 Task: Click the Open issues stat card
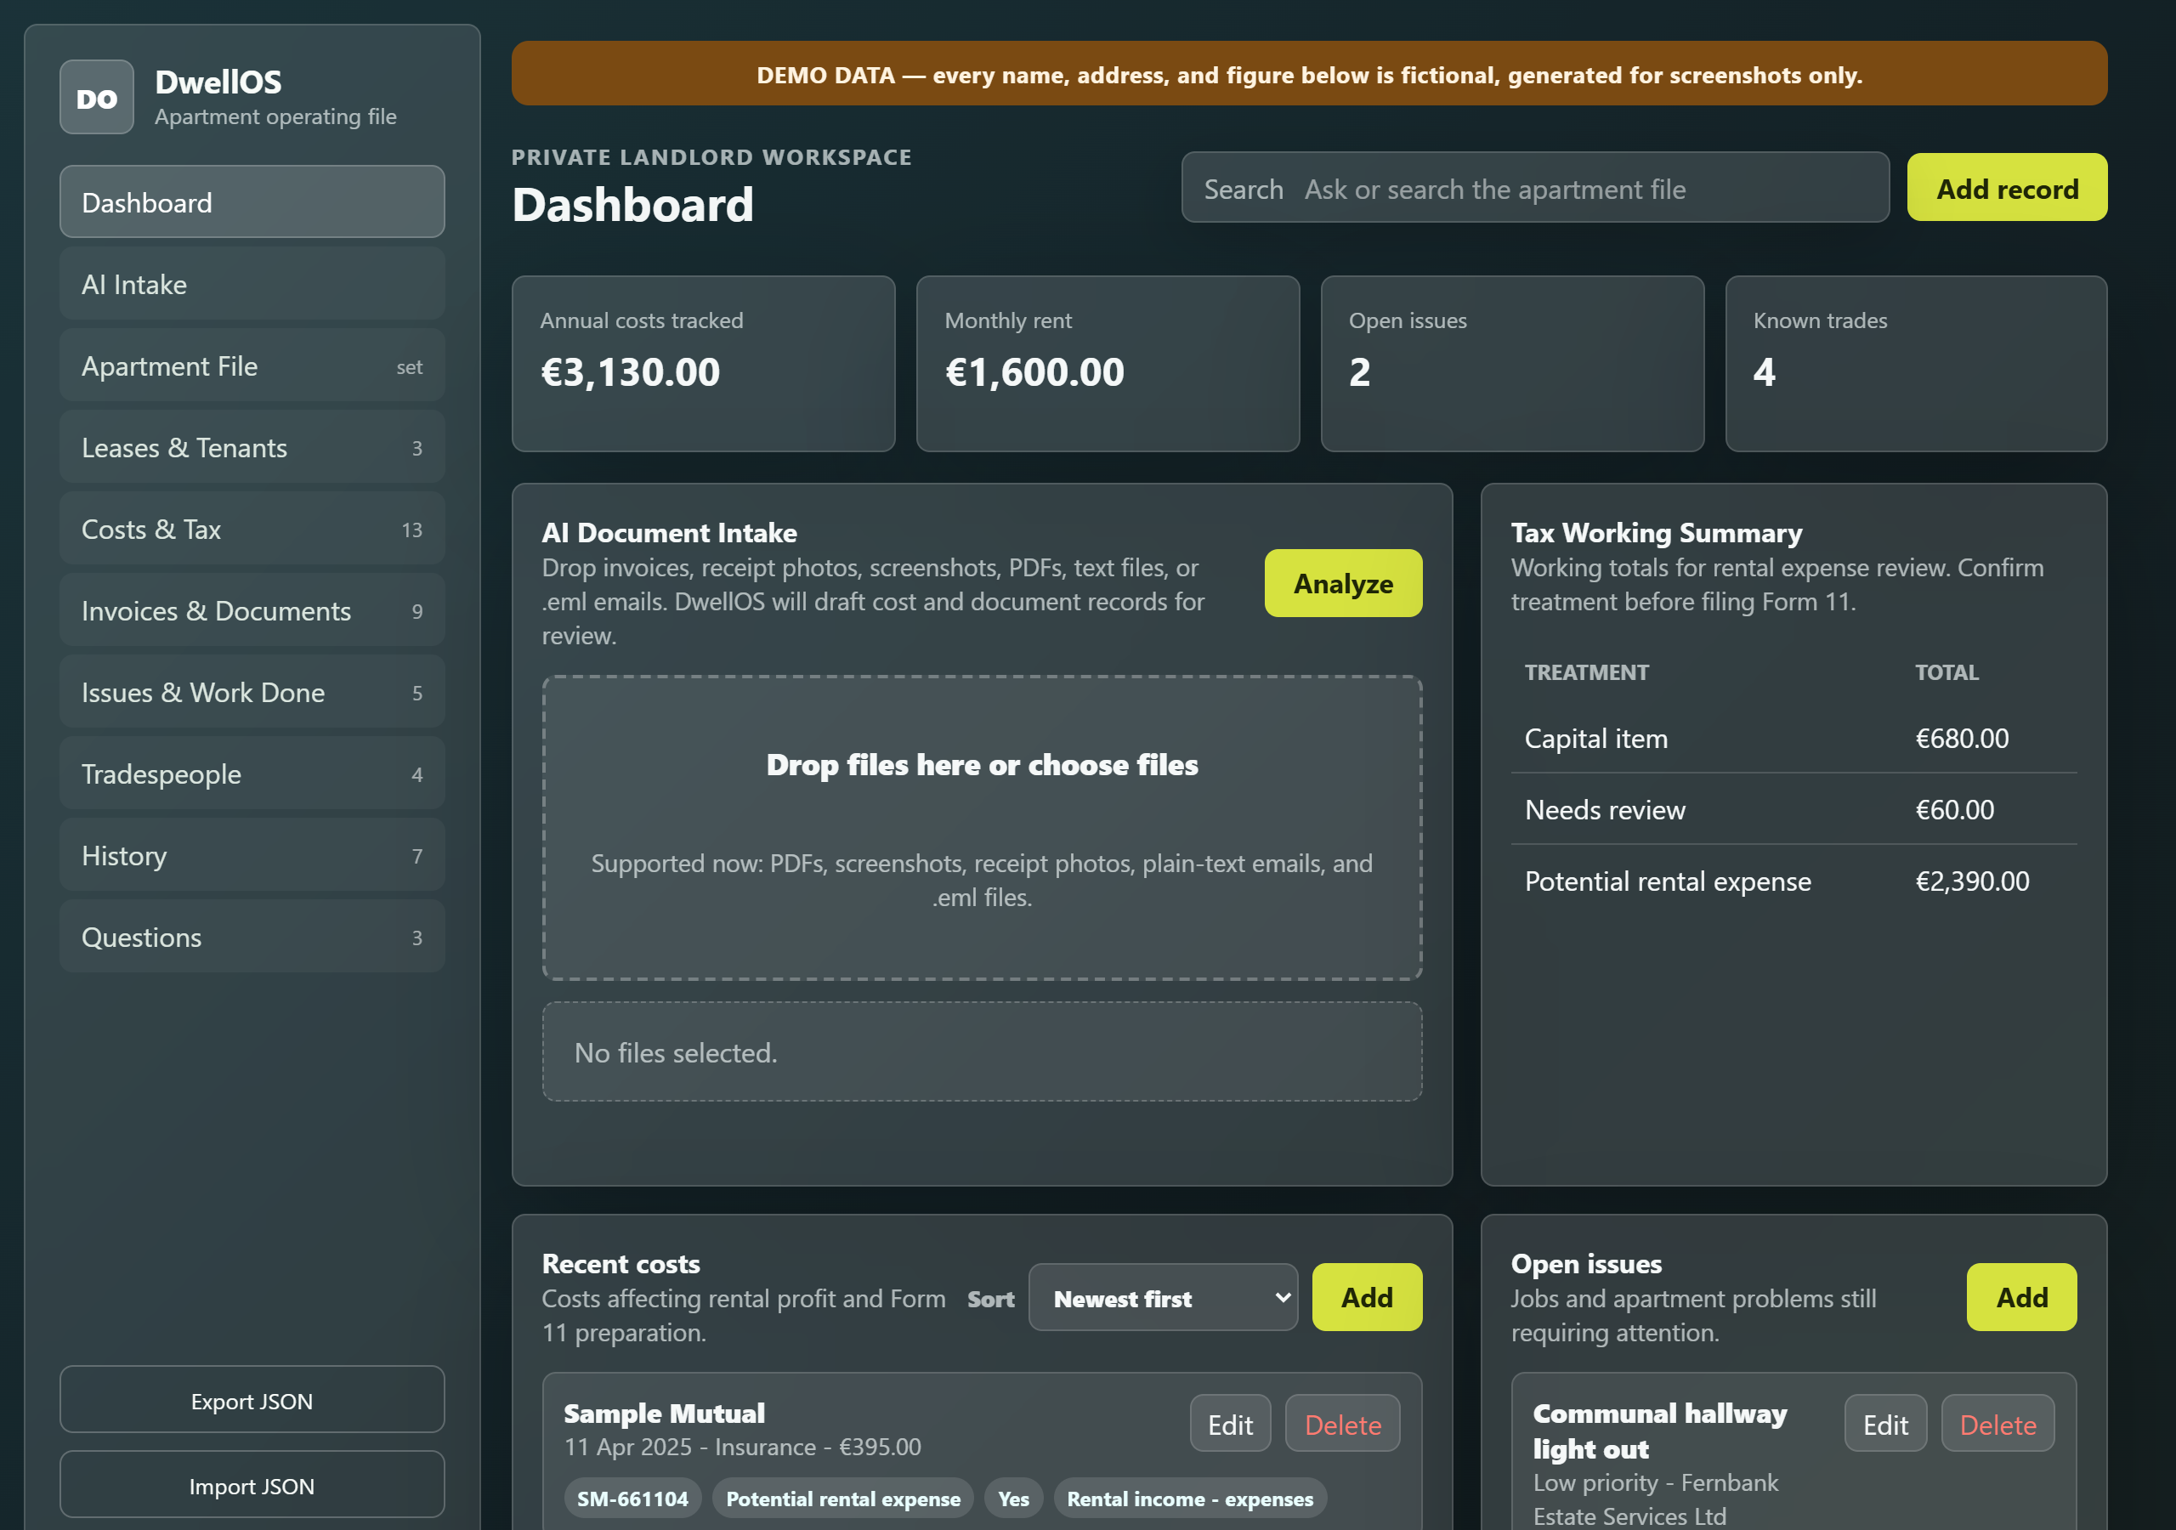click(x=1513, y=364)
